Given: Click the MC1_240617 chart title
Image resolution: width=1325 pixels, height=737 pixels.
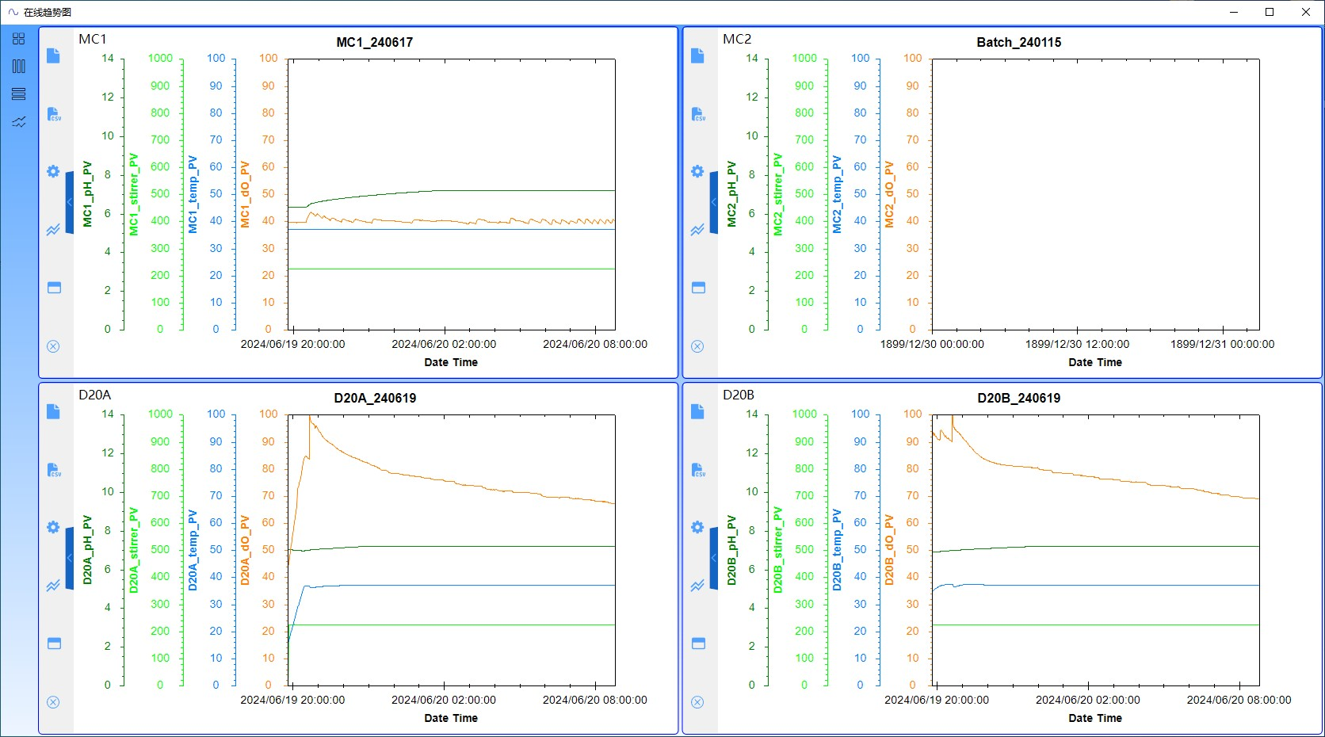Looking at the screenshot, I should (374, 43).
